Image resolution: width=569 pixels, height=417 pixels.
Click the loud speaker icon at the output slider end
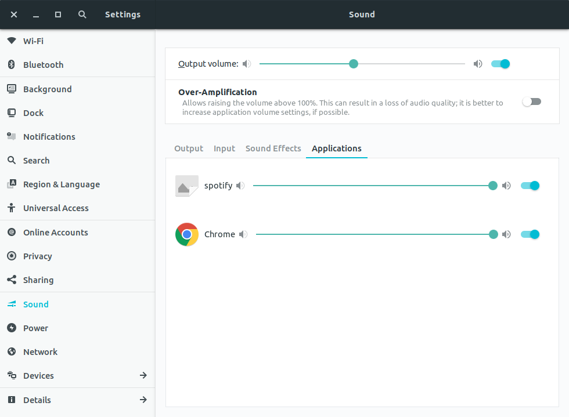[478, 64]
